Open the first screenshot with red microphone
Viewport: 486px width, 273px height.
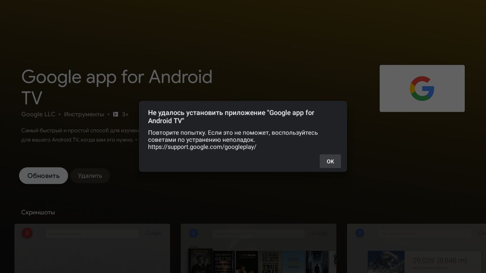92,248
